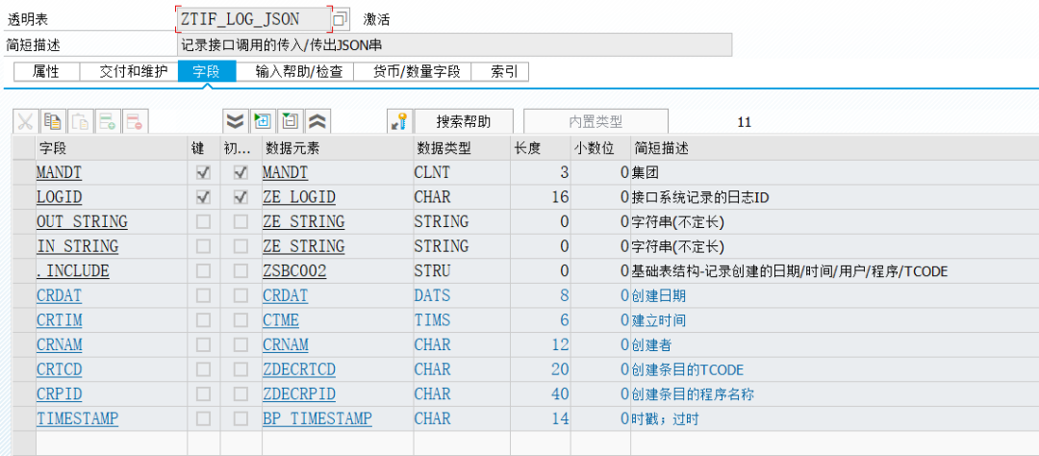
Task: Click the Collapse Include icon
Action: click(x=291, y=121)
